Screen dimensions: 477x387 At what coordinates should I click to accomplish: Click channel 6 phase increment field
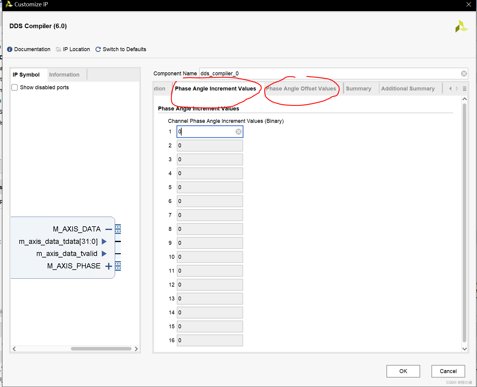tap(210, 201)
